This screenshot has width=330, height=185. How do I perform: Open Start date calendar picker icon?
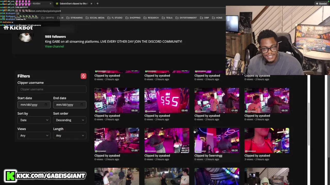pyautogui.click(x=46, y=105)
